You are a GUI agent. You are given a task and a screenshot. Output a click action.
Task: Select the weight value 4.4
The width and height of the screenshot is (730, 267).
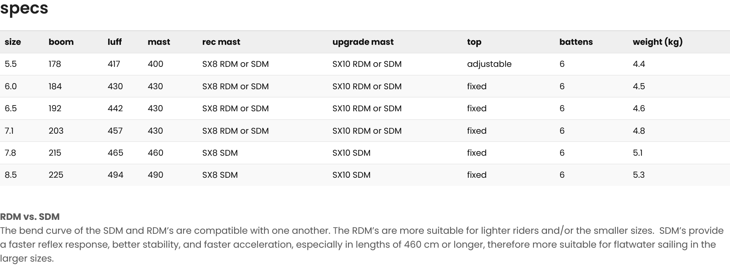[x=639, y=64]
